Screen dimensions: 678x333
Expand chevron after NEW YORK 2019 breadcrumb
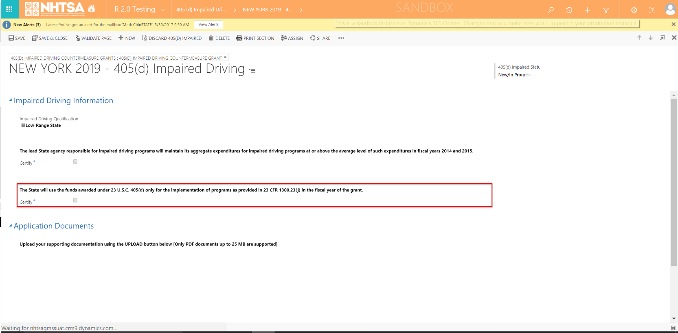pos(301,10)
